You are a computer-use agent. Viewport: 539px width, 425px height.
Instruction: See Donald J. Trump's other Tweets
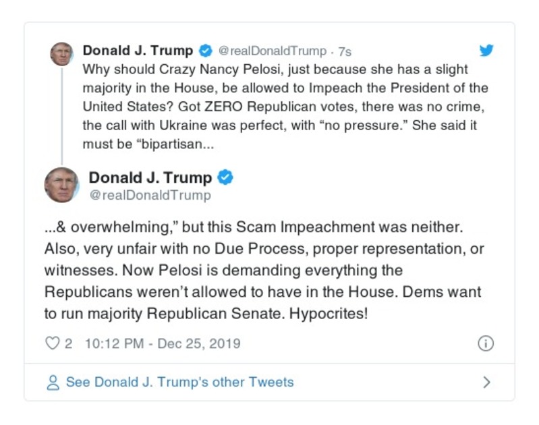point(179,382)
